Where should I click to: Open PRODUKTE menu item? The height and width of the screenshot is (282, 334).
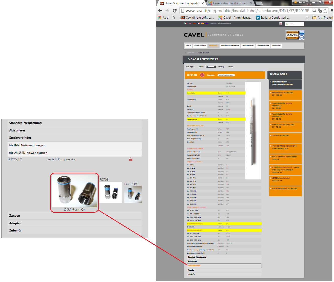[213, 46]
